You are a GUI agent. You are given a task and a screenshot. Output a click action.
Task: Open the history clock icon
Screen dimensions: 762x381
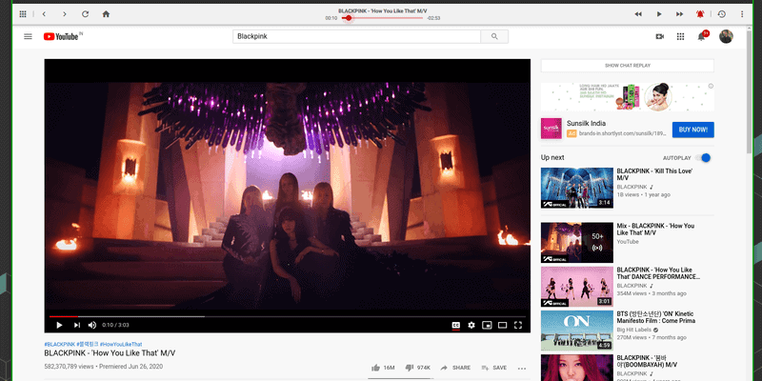pos(722,14)
